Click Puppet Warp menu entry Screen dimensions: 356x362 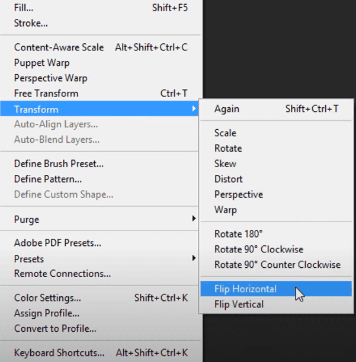click(x=41, y=63)
